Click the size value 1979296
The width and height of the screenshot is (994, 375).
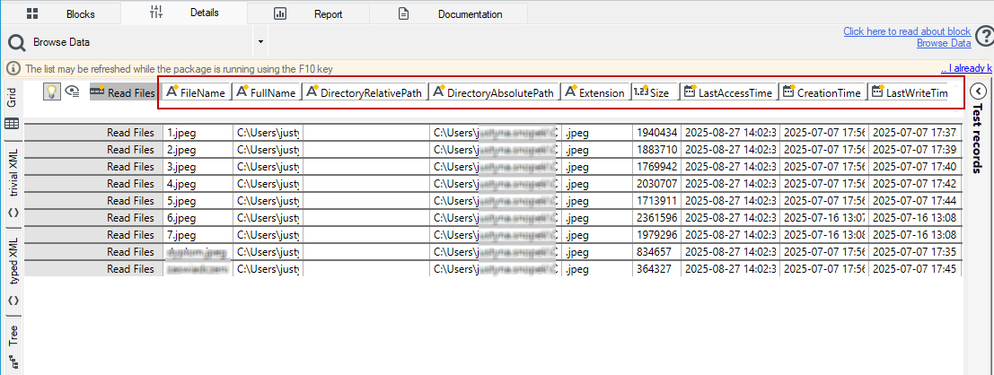tap(656, 235)
